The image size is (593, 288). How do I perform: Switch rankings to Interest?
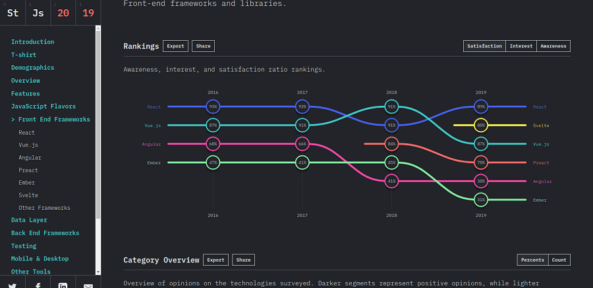pyautogui.click(x=521, y=46)
